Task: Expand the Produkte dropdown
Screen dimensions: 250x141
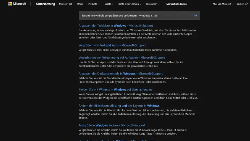Action: click(x=94, y=4)
